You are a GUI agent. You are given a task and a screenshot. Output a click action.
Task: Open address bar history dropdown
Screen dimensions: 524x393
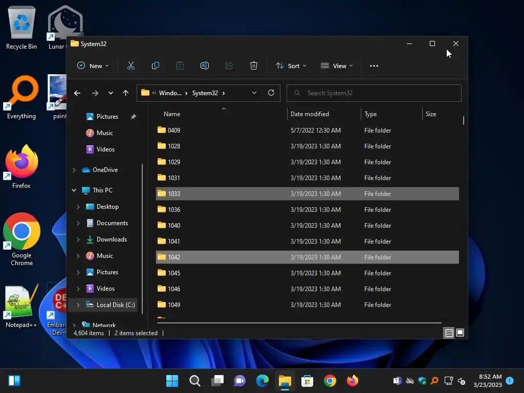tap(254, 93)
